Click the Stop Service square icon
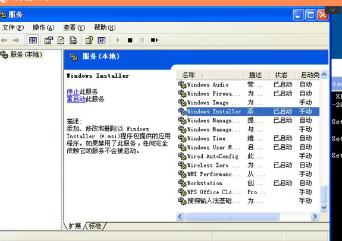The width and height of the screenshot is (342, 241). tap(130, 40)
